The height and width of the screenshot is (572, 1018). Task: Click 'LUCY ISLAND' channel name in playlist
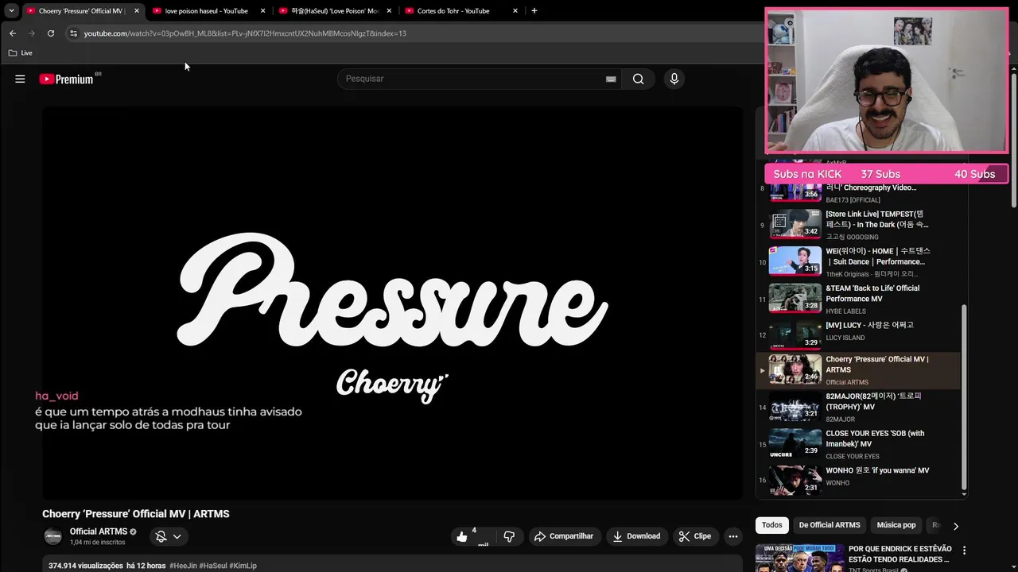[x=845, y=338]
